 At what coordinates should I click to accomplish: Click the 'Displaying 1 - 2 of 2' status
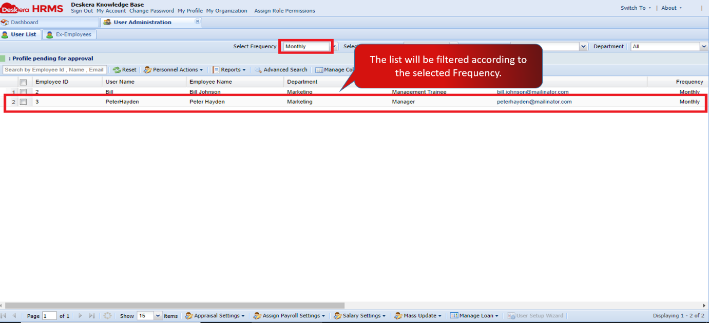678,316
